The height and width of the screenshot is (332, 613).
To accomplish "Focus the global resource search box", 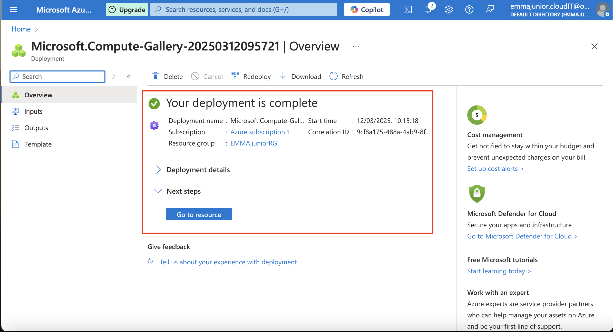I will coord(244,10).
